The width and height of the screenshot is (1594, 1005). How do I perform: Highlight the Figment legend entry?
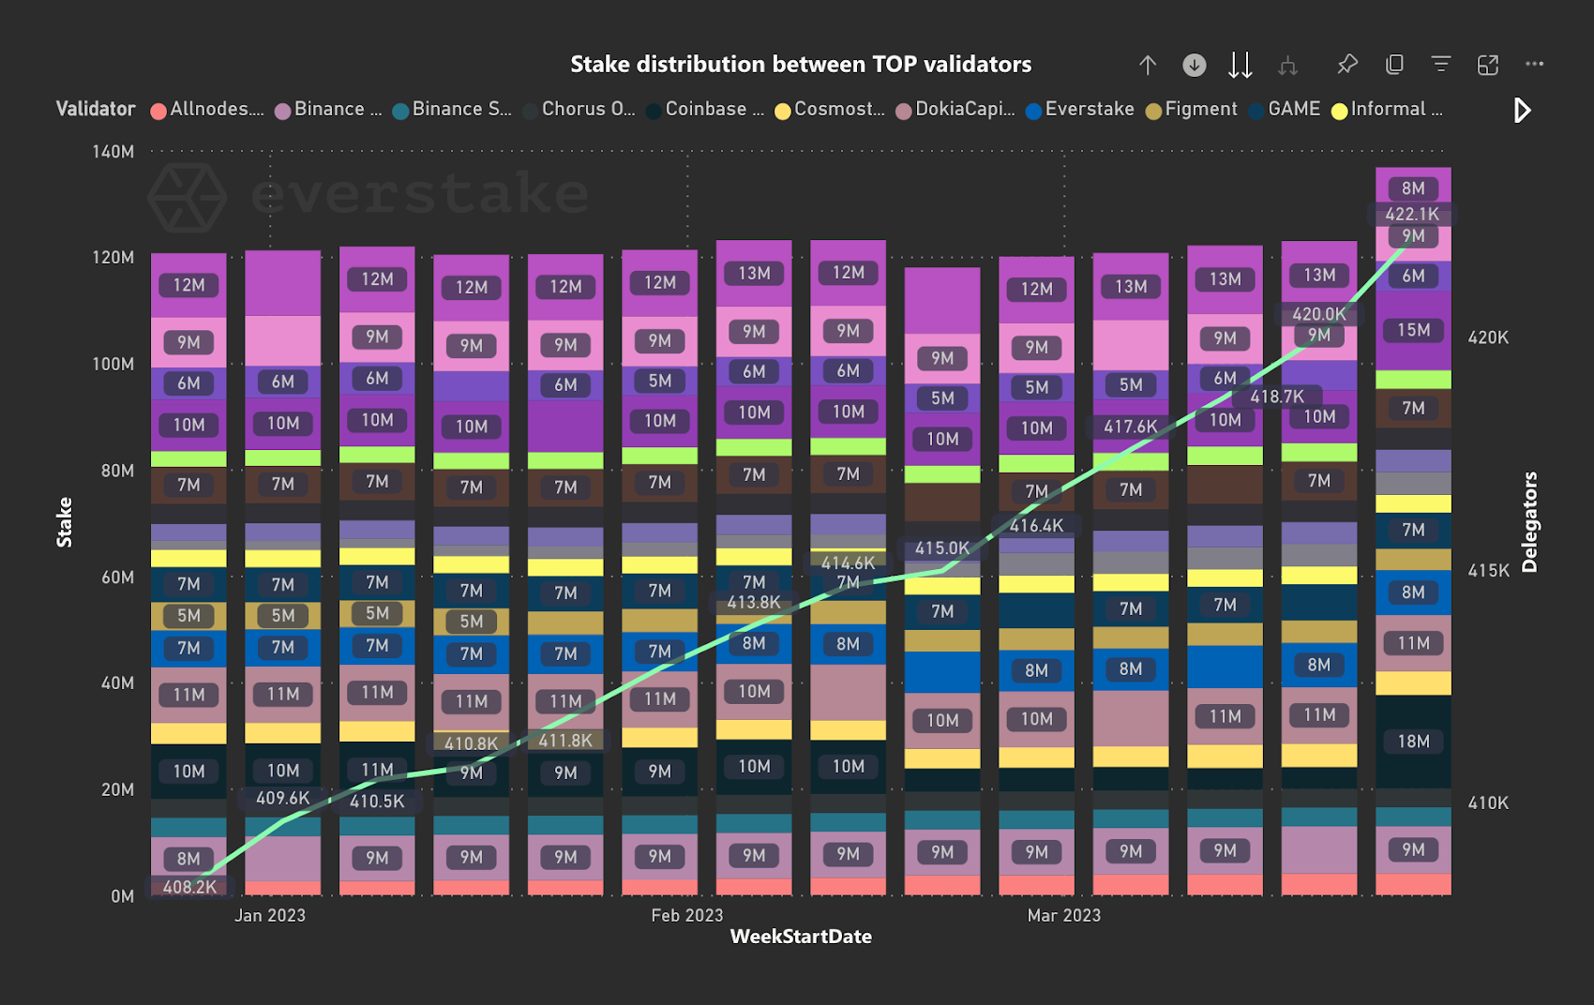(x=1191, y=110)
